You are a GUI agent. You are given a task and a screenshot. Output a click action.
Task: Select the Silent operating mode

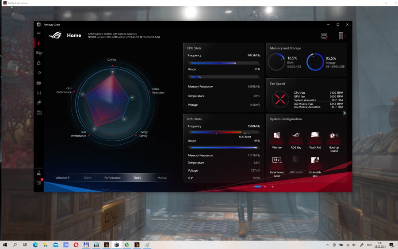[88, 178]
